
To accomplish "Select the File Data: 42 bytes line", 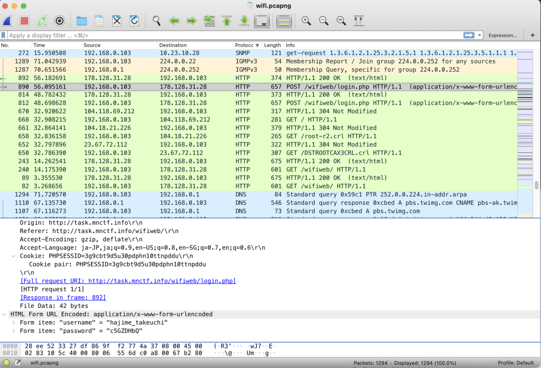I will tap(54, 306).
